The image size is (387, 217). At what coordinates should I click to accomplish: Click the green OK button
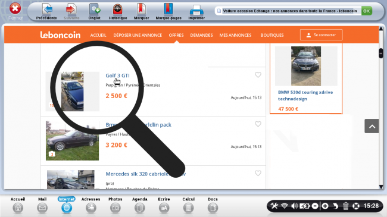pos(367,11)
